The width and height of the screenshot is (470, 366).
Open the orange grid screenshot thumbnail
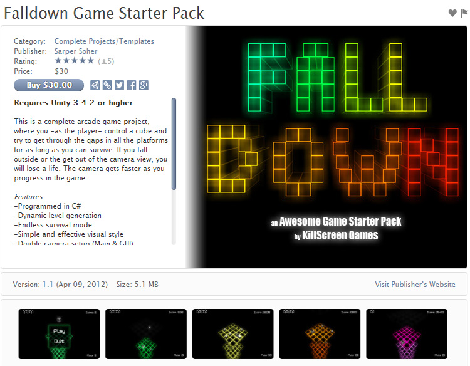coord(320,334)
